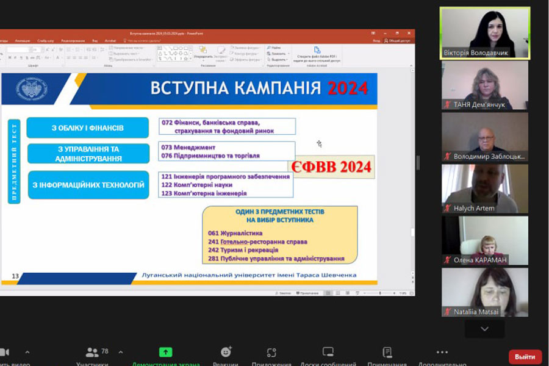This screenshot has height=366, width=549.
Task: Open the Acrobat ribbon tab
Action: click(110, 41)
